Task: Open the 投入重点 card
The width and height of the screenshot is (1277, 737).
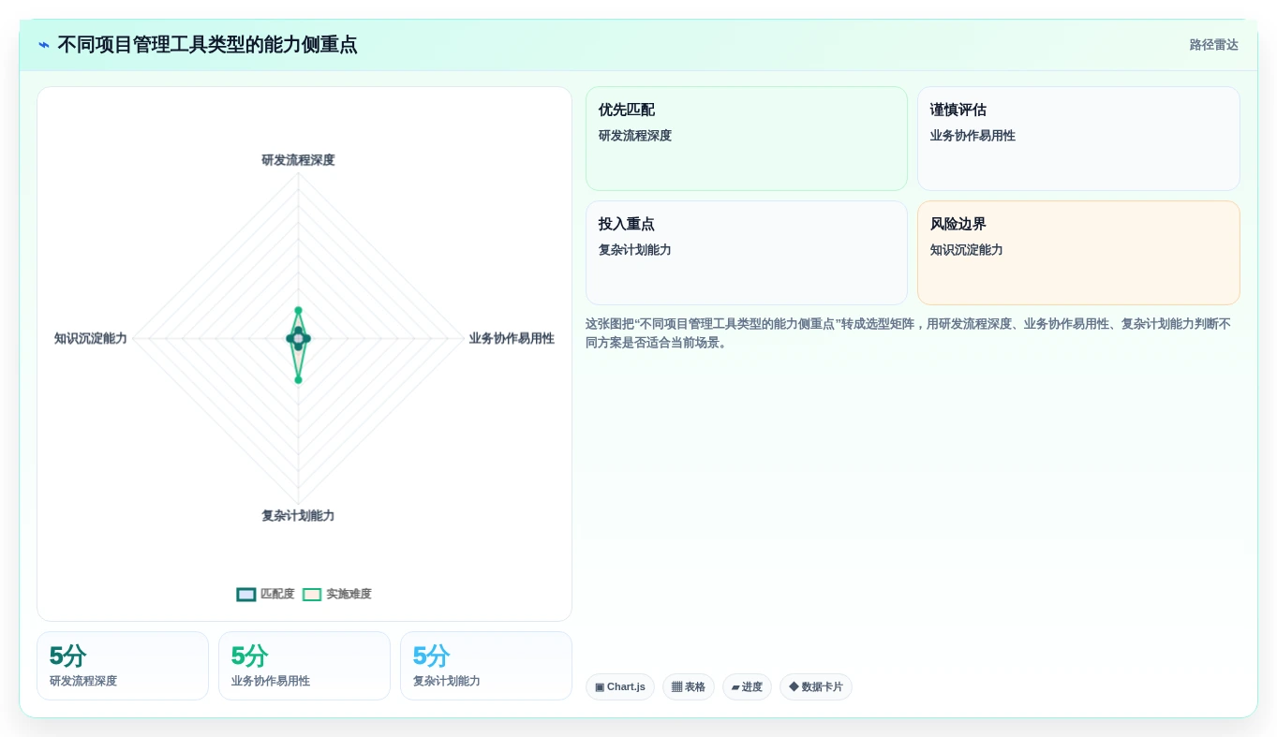Action: click(x=747, y=253)
